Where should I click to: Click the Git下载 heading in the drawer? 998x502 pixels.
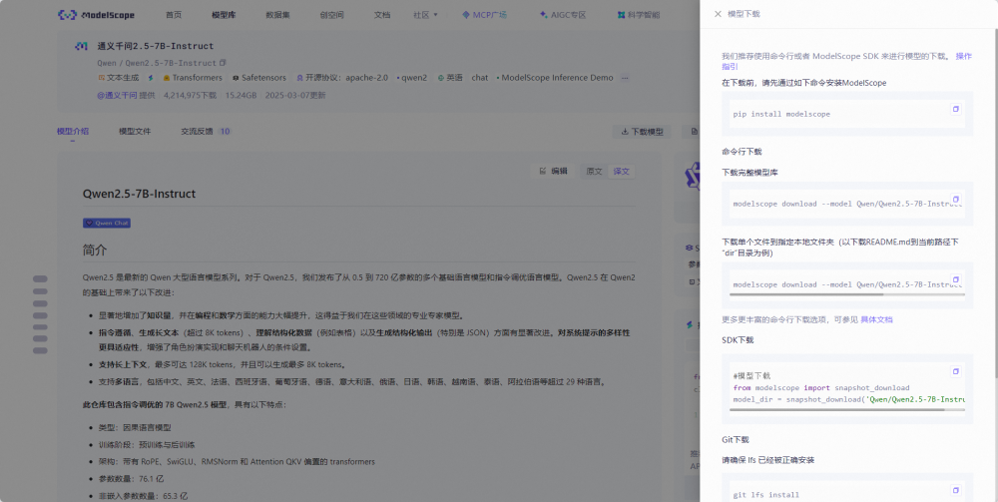[736, 440]
